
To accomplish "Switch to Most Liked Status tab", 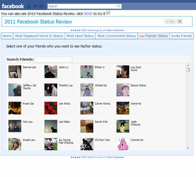I will (80, 36).
